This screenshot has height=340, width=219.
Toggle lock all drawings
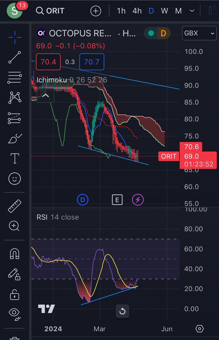click(x=14, y=294)
